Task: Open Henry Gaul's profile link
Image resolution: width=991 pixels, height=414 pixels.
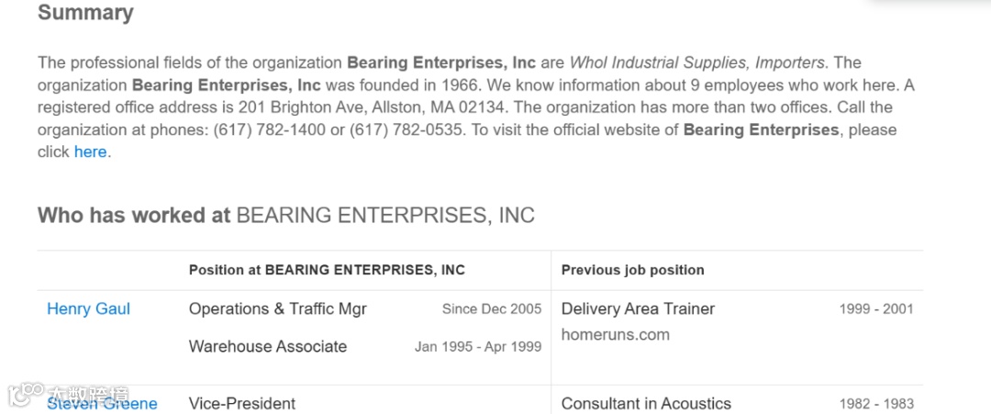Action: (x=88, y=309)
